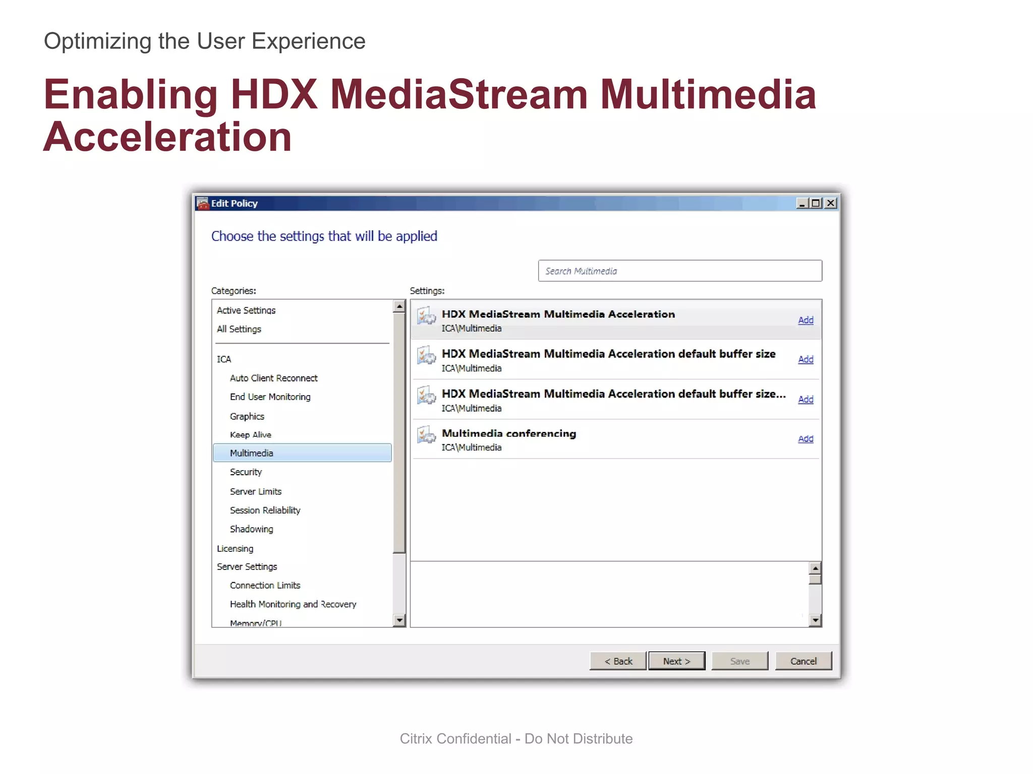Select the ICA category
Screen dimensions: 1033x774
(x=224, y=359)
